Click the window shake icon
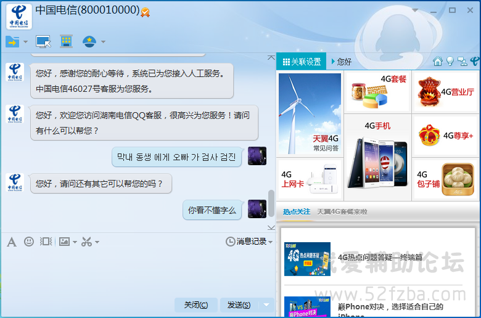The height and width of the screenshot is (318, 481). [x=46, y=242]
